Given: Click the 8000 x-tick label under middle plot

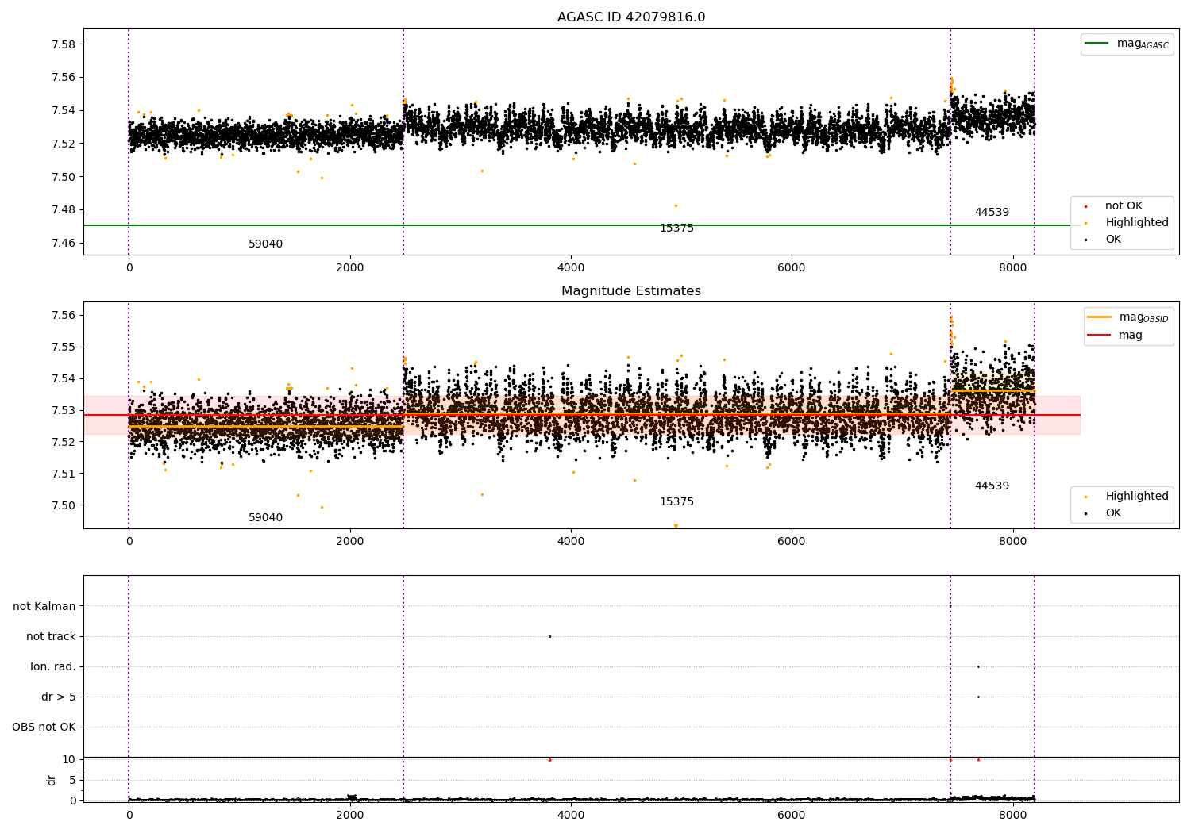Looking at the screenshot, I should (1012, 542).
